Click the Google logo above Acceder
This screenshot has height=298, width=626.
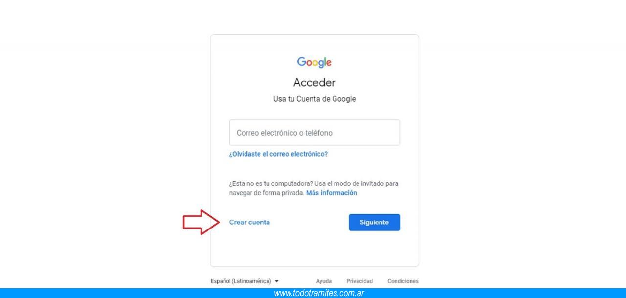click(x=314, y=62)
